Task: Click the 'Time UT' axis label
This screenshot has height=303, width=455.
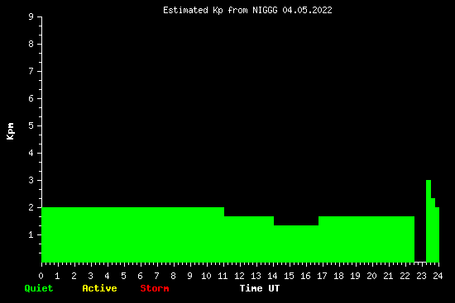Action: pyautogui.click(x=260, y=288)
